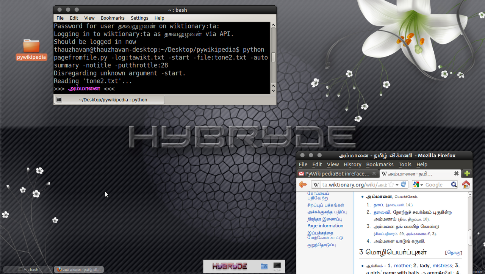The image size is (485, 274).
Task: Open the URL history dropdown arrow
Action: 397,185
